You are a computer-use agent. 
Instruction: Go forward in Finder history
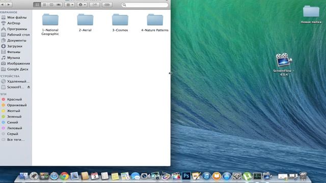coord(9,5)
